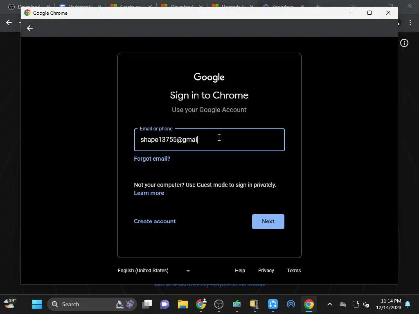Open the Forgot email? link
Viewport: 419px width, 314px height.
click(152, 159)
